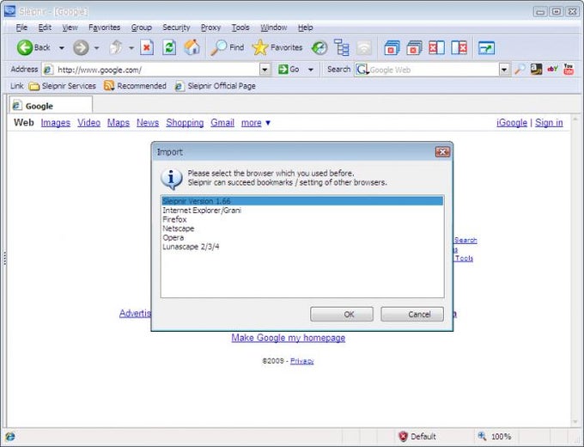Go to the Home page icon
This screenshot has height=447, width=584.
[192, 48]
